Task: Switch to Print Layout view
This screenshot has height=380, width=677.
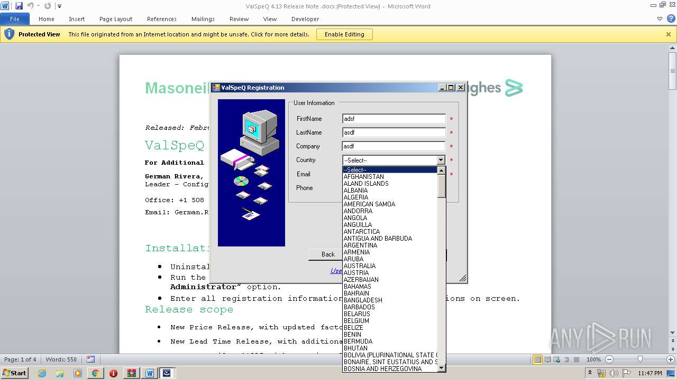Action: [537, 359]
